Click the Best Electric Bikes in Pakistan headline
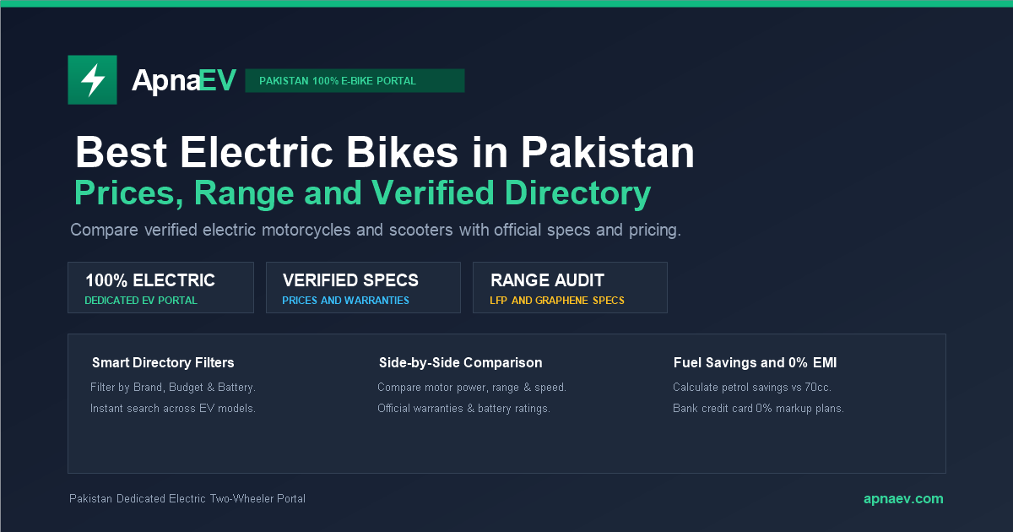This screenshot has width=1013, height=532. pos(385,153)
